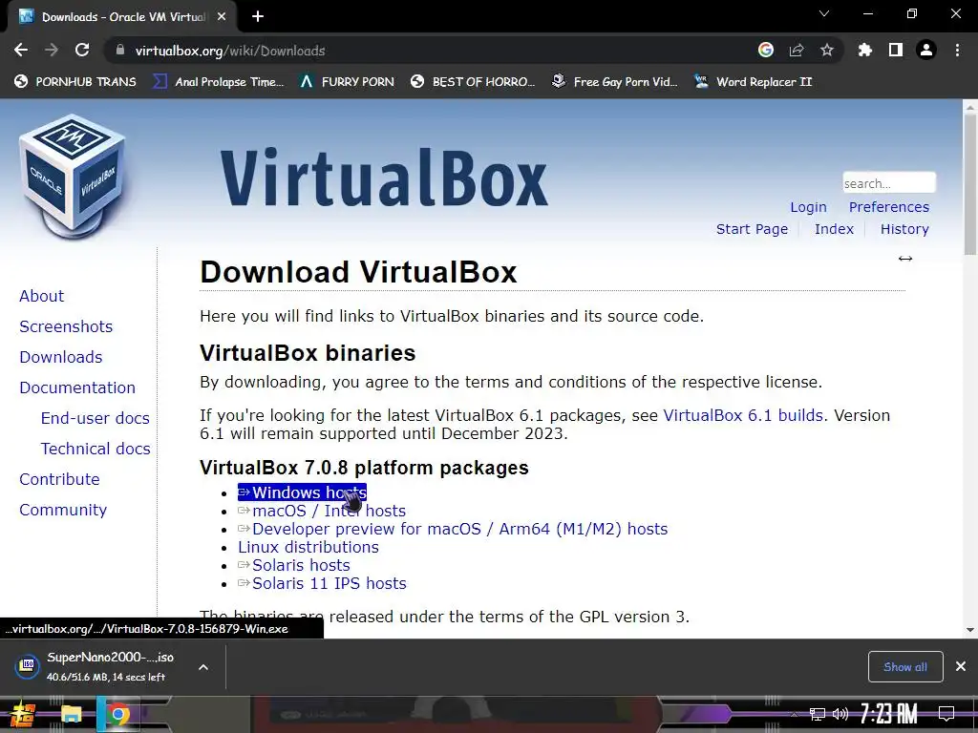This screenshot has width=978, height=733.
Task: Open the Chrome profile menu
Action: (x=926, y=50)
